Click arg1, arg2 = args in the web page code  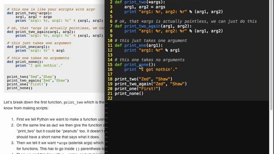click(33, 17)
